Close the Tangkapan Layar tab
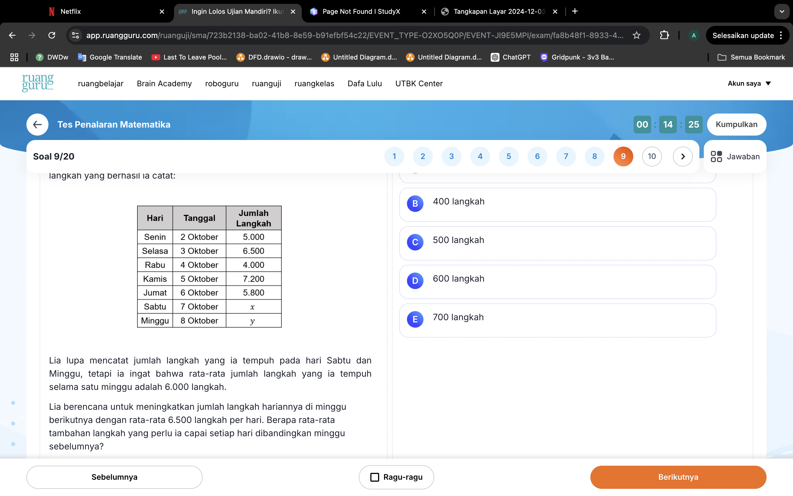Image resolution: width=793 pixels, height=496 pixels. 555,12
